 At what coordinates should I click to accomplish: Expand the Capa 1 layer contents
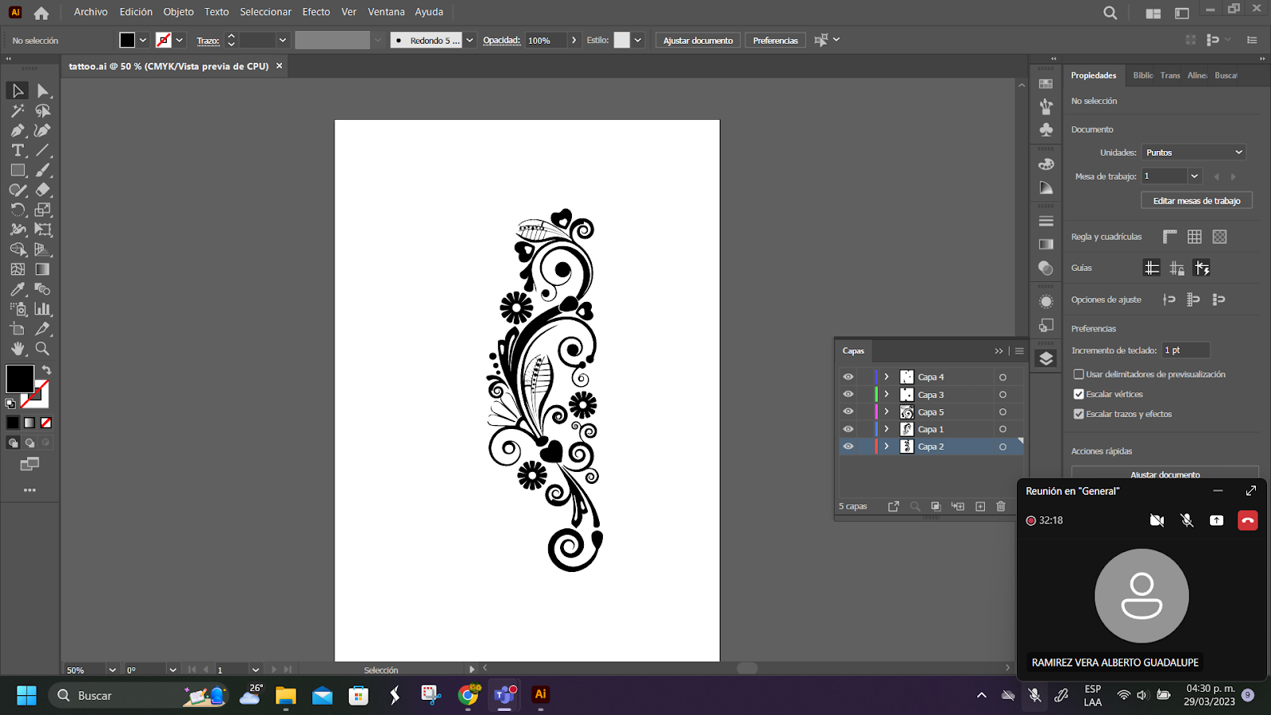point(887,429)
